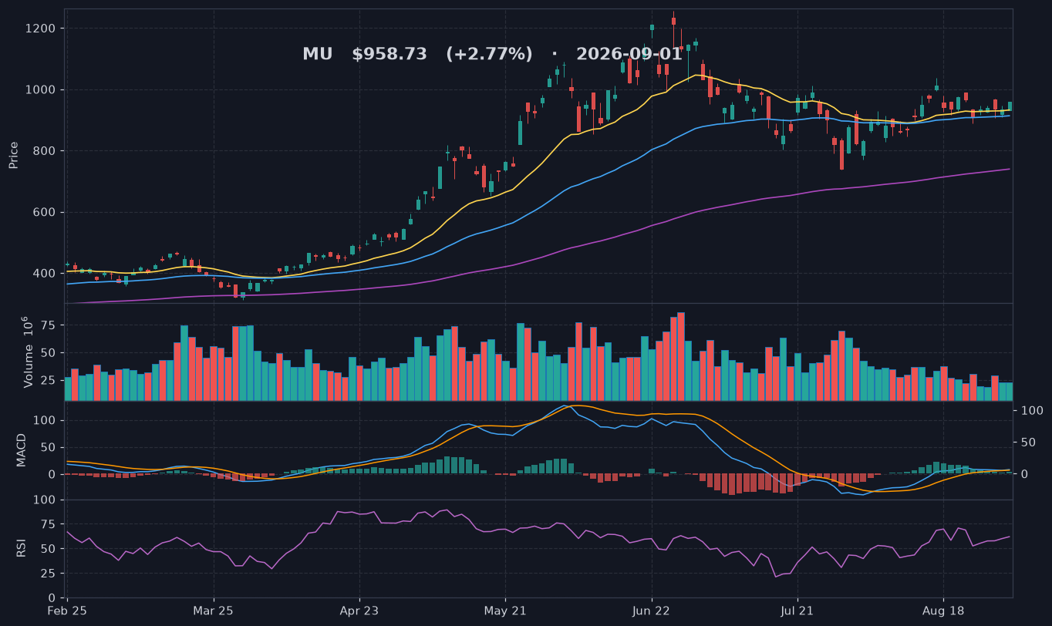Click the 1200 price axis tick

[40, 29]
